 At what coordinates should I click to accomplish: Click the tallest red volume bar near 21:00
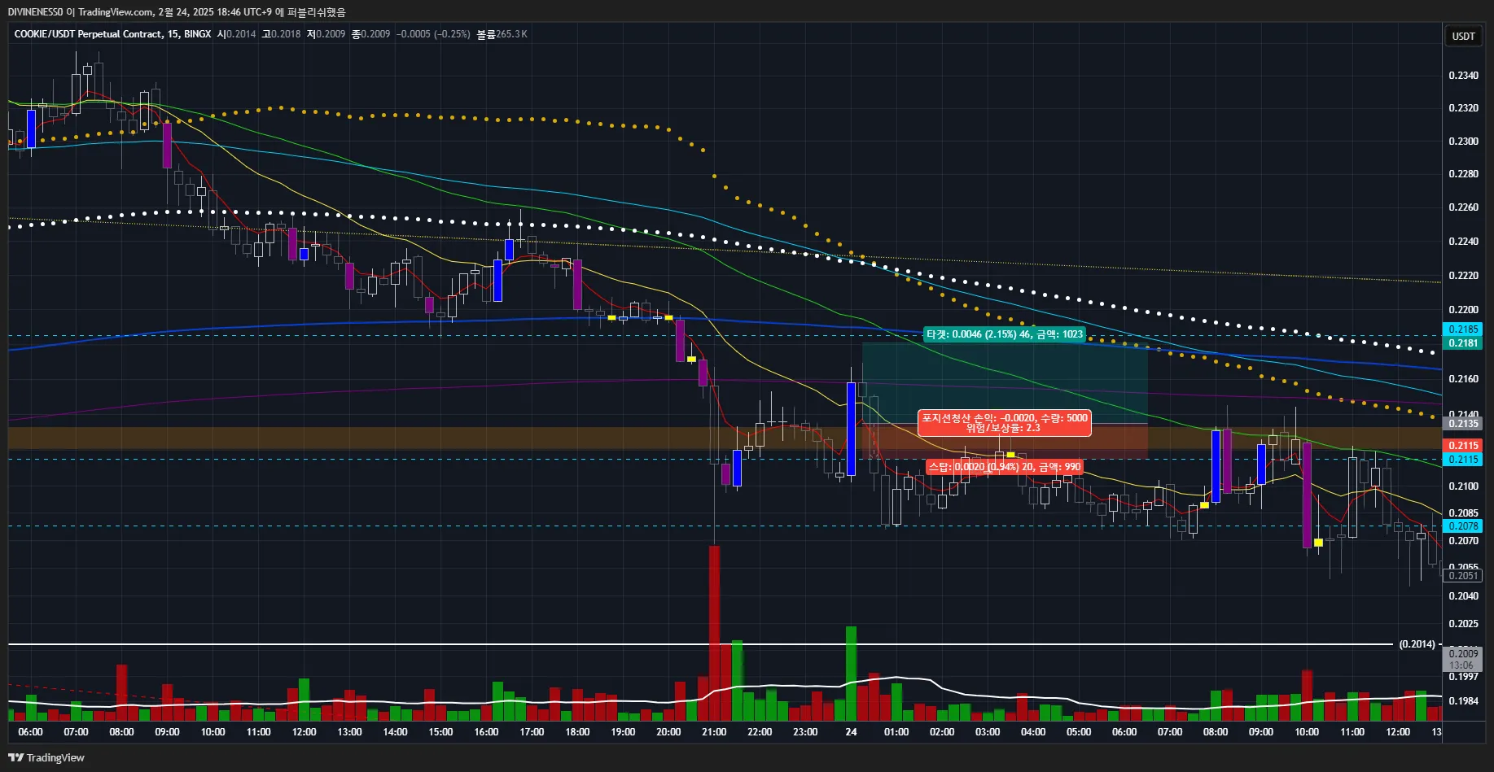coord(714,633)
